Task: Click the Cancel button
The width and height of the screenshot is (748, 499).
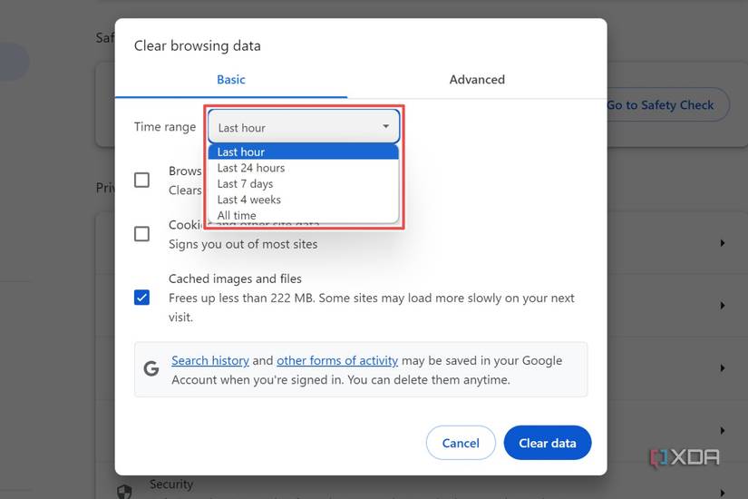Action: pos(461,443)
